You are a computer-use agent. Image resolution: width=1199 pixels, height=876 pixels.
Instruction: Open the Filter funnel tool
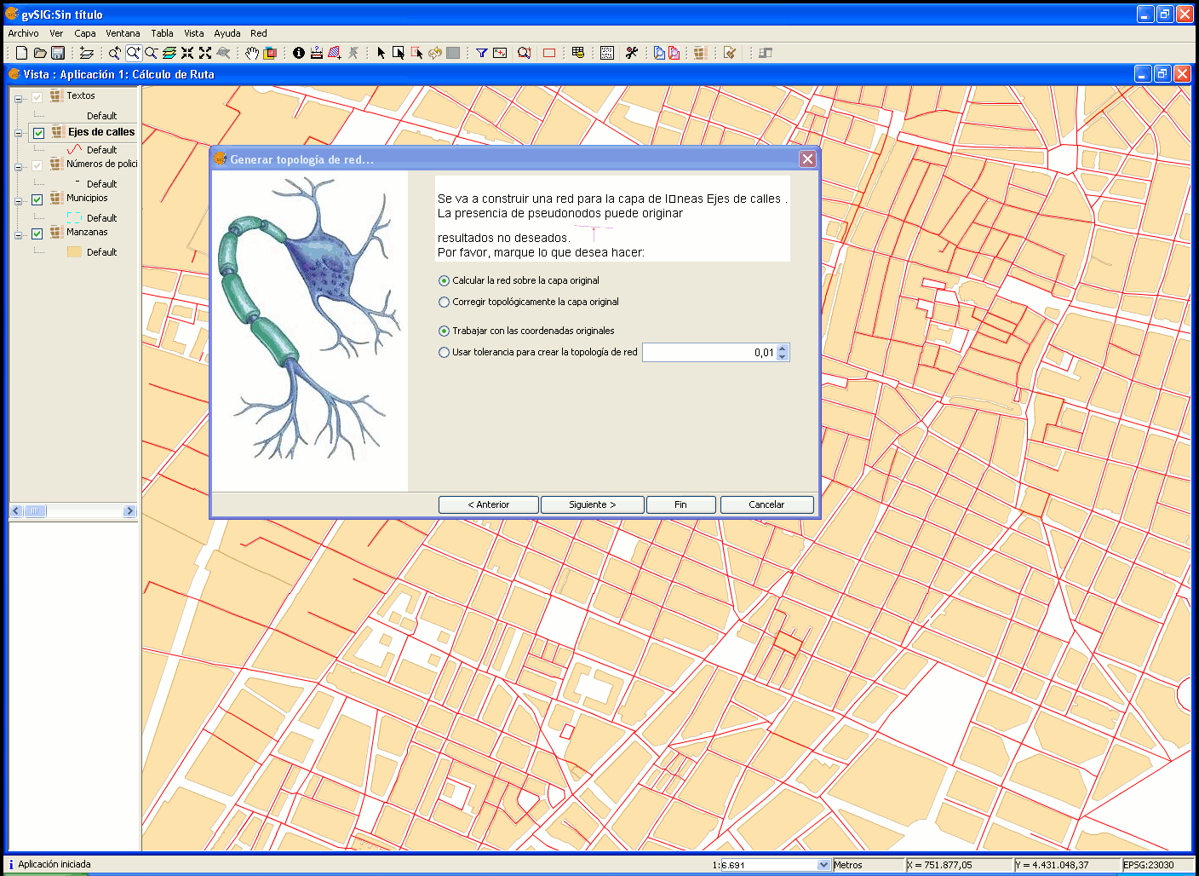click(481, 53)
